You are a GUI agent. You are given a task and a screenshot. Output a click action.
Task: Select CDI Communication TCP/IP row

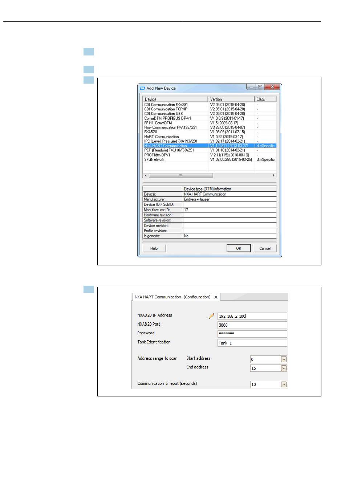210,109
